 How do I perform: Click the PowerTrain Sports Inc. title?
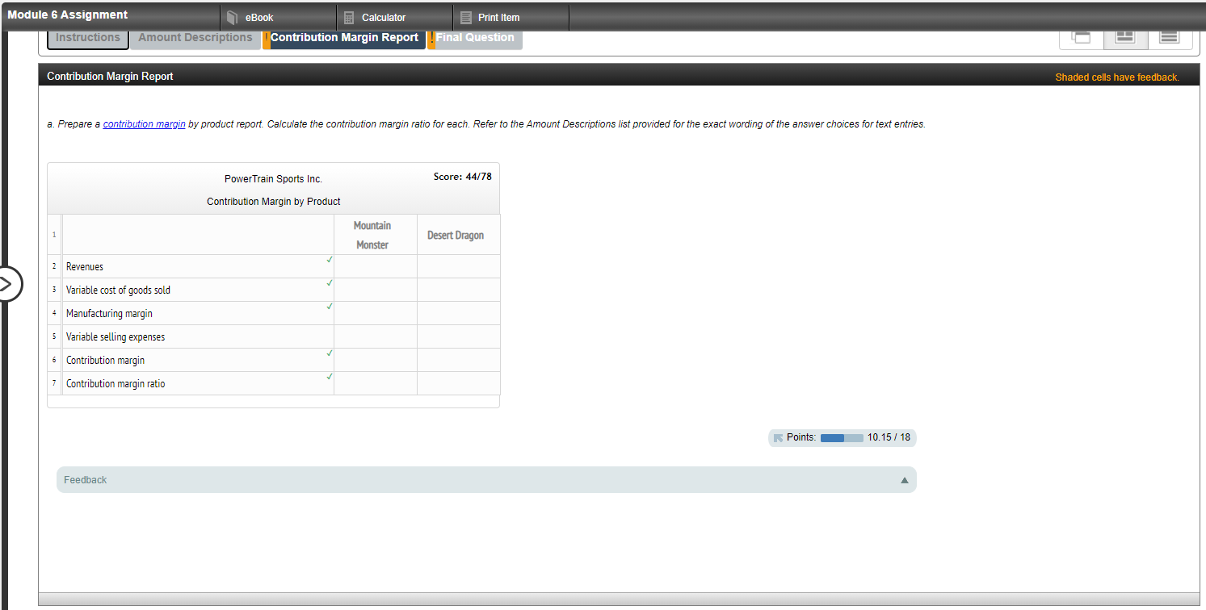click(x=273, y=179)
